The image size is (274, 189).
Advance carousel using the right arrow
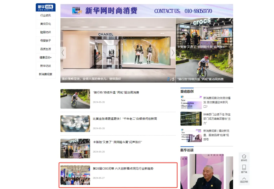coord(173,53)
